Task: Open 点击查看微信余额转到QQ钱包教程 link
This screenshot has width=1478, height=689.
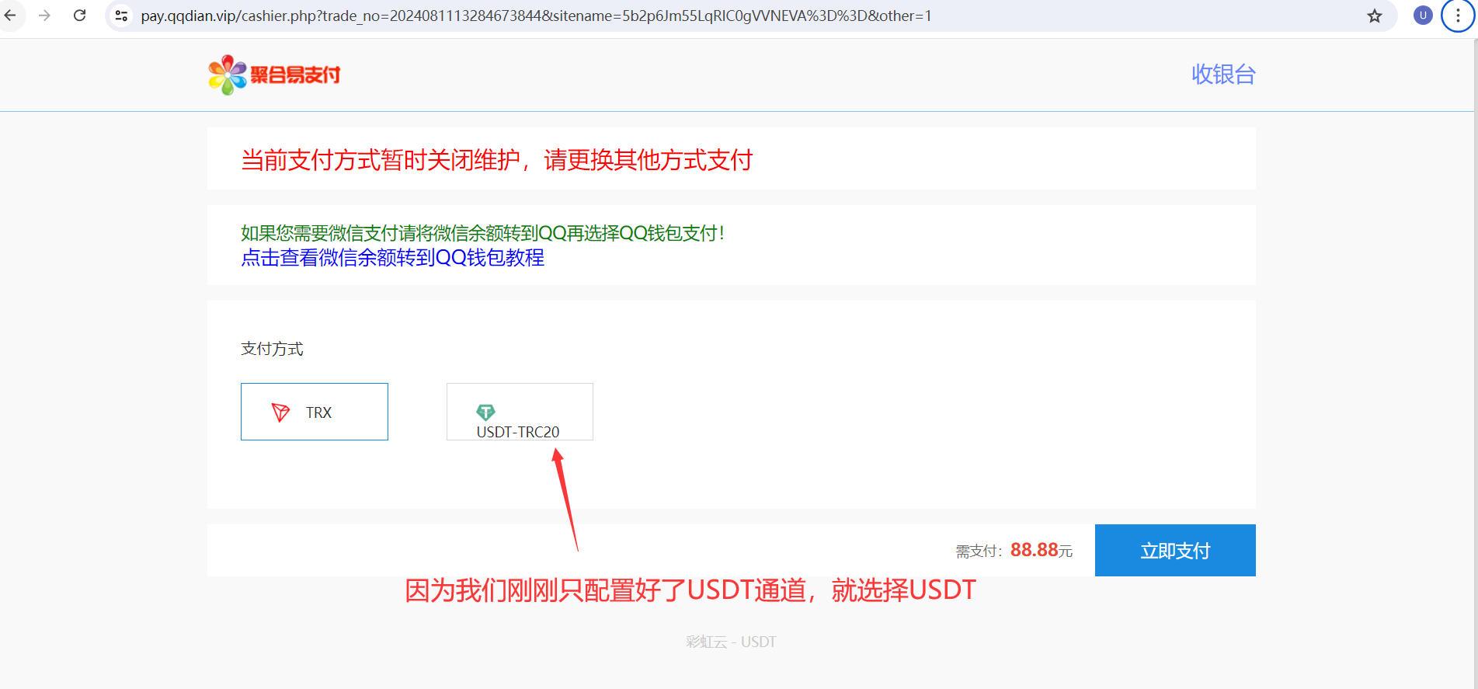Action: pos(392,258)
